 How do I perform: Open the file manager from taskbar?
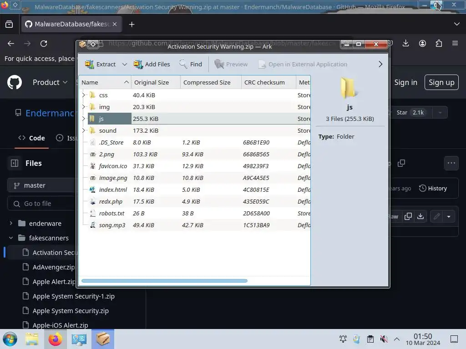tap(32, 339)
